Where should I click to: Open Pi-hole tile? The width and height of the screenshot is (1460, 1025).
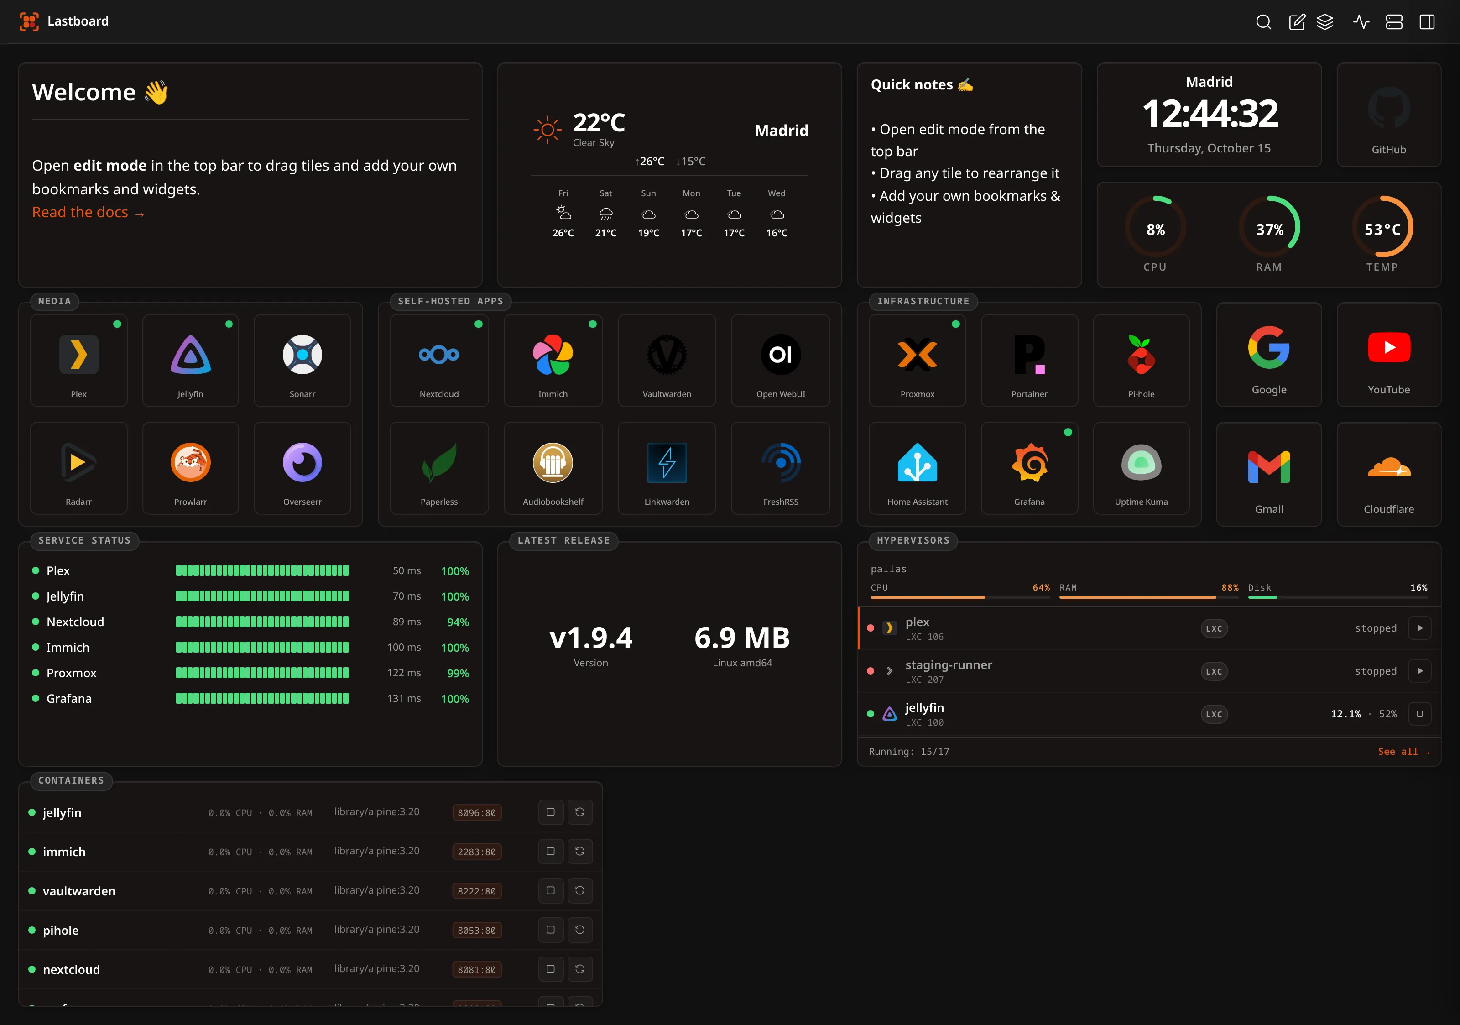pos(1142,361)
